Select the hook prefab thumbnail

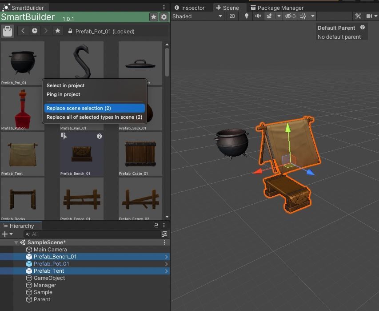tap(82, 61)
